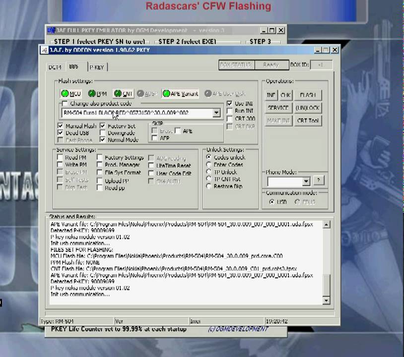Open the Phone Mode dropdown
Image resolution: width=404 pixels, height=357 pixels.
click(306, 181)
